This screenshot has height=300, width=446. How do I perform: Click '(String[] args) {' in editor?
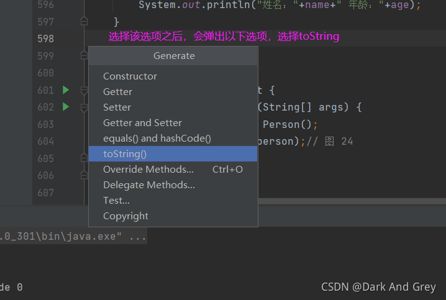310,107
